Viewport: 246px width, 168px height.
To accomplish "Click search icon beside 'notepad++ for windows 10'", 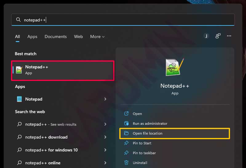I will [x=19, y=150].
